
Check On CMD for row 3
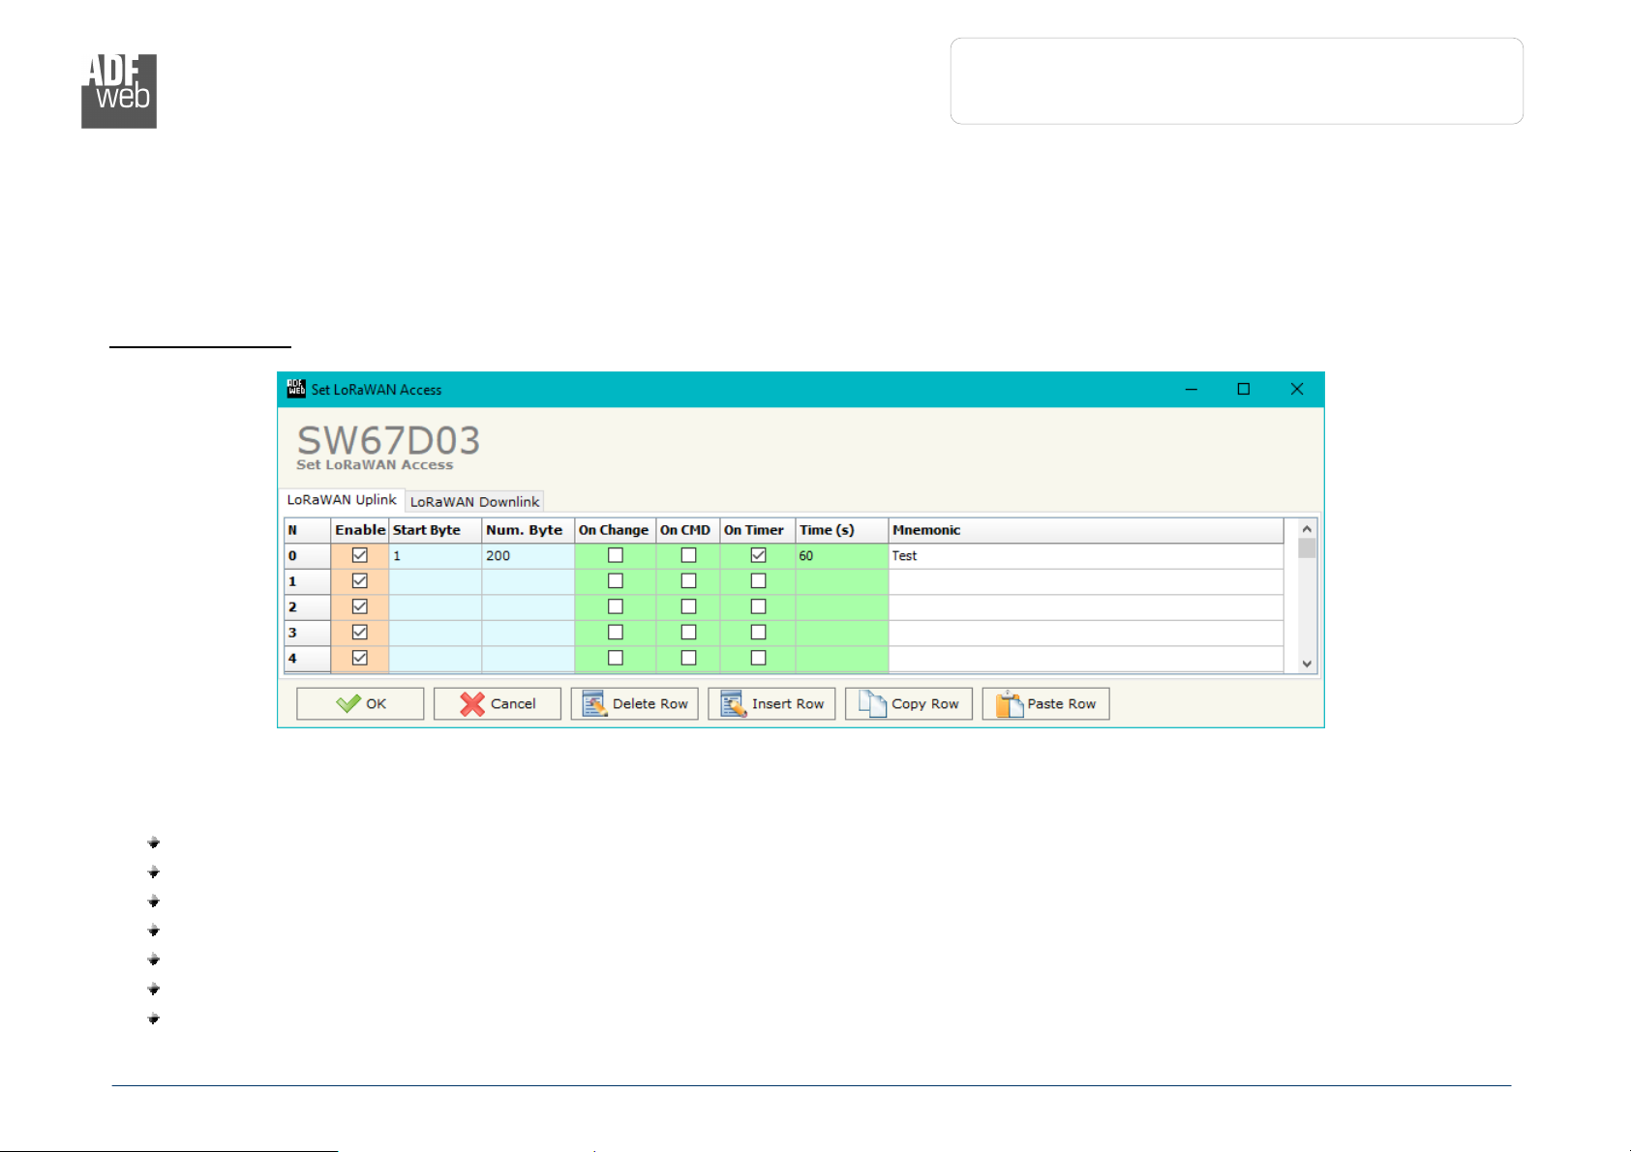coord(689,633)
